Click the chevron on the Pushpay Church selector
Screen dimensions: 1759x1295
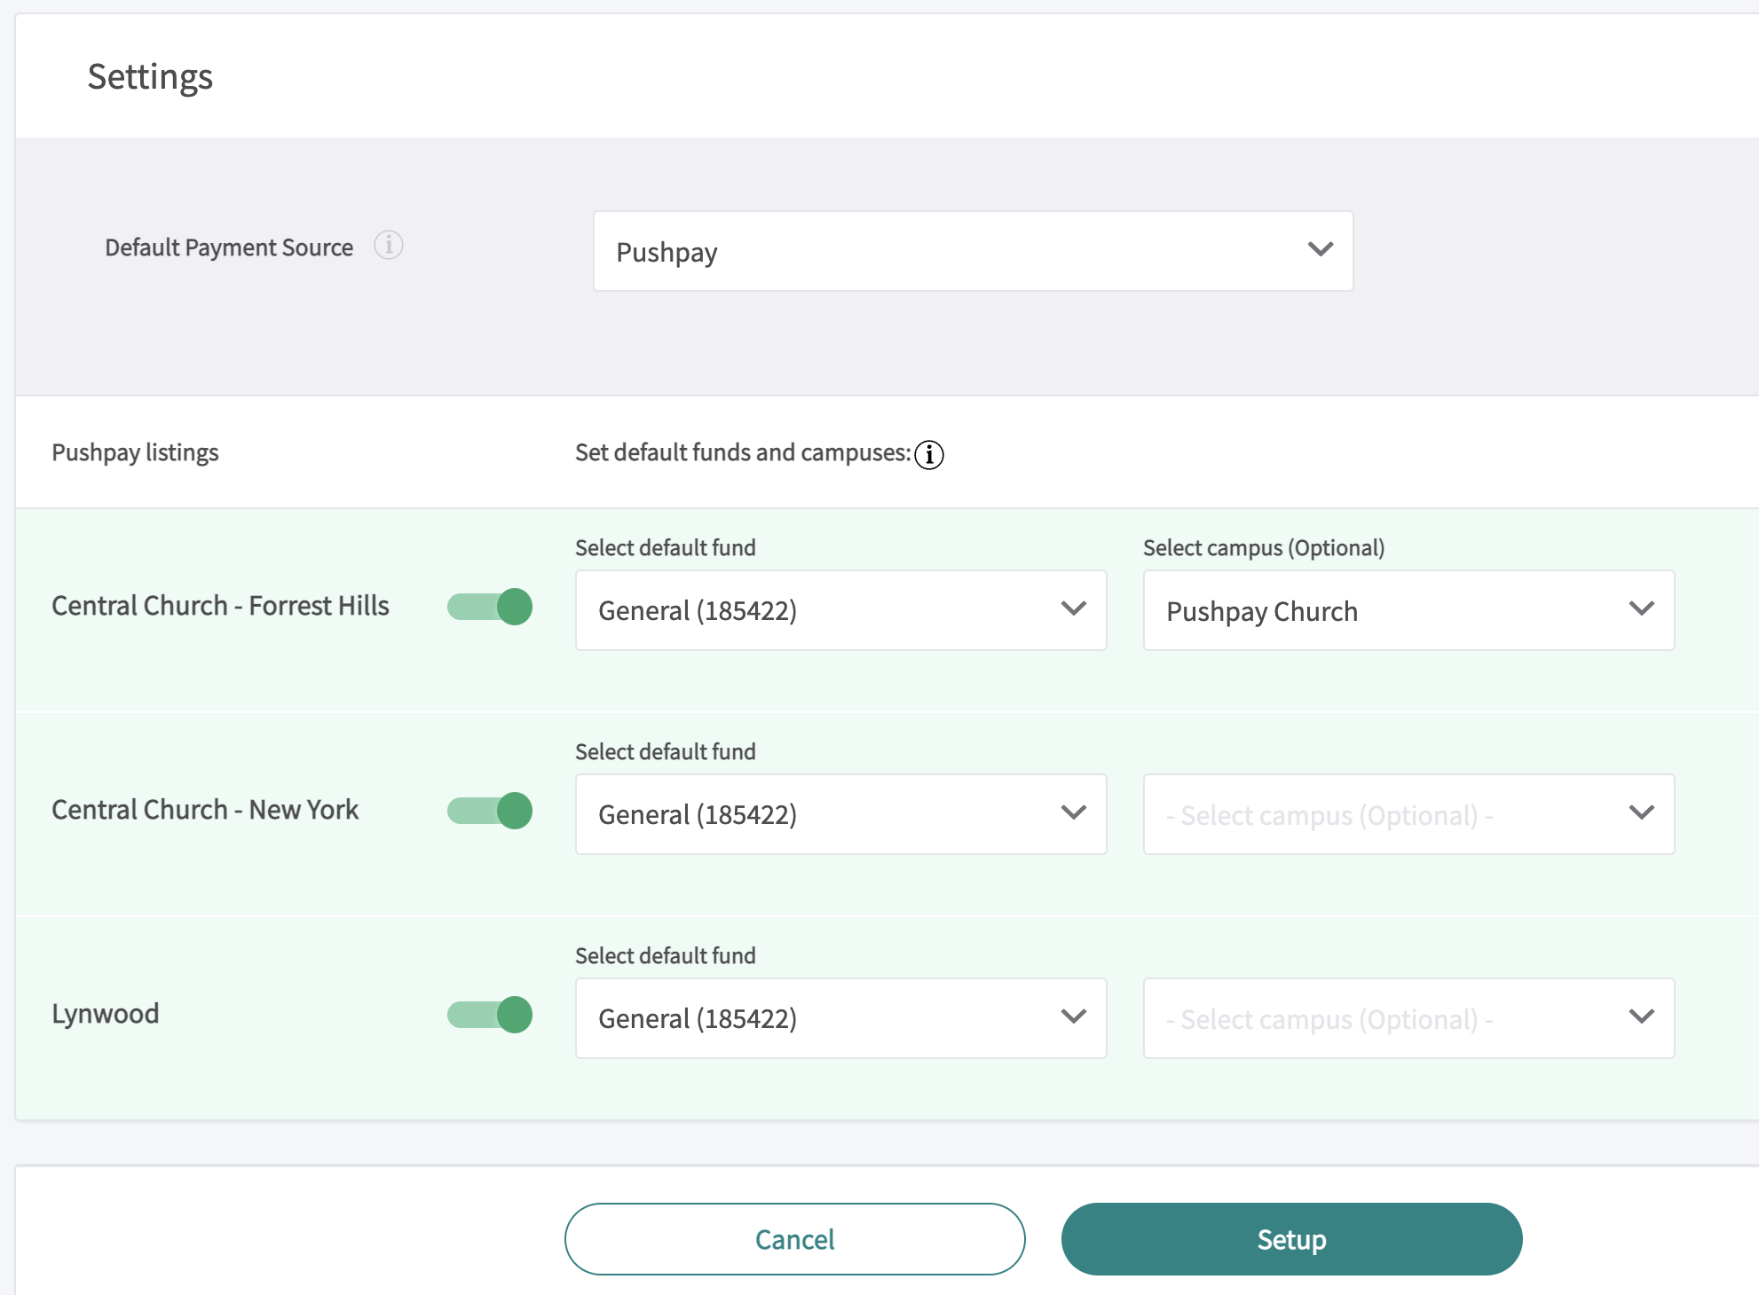(1642, 608)
